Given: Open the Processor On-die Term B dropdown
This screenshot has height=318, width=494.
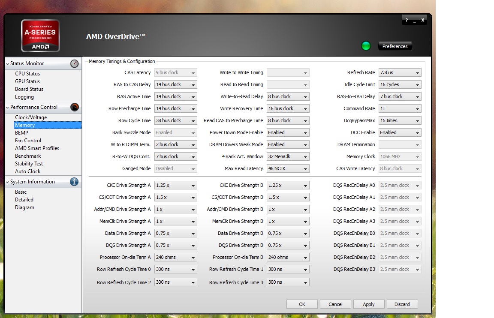Looking at the screenshot, I should tap(288, 257).
